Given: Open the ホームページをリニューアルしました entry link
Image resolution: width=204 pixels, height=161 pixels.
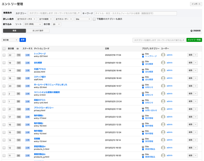Looking at the screenshot, I should tap(51, 85).
